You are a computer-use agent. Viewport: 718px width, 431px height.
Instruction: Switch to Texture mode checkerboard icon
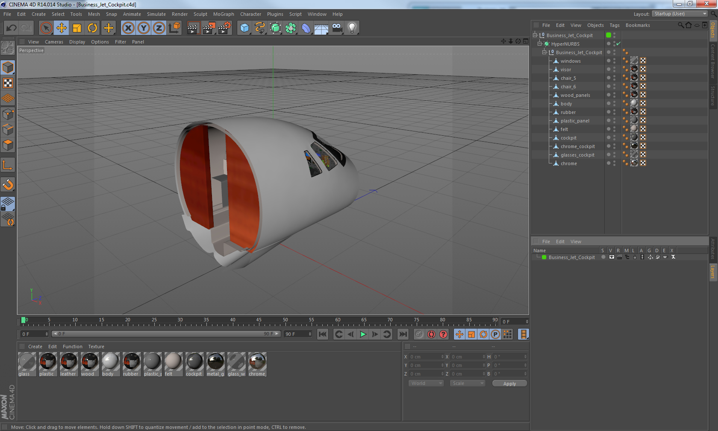8,83
